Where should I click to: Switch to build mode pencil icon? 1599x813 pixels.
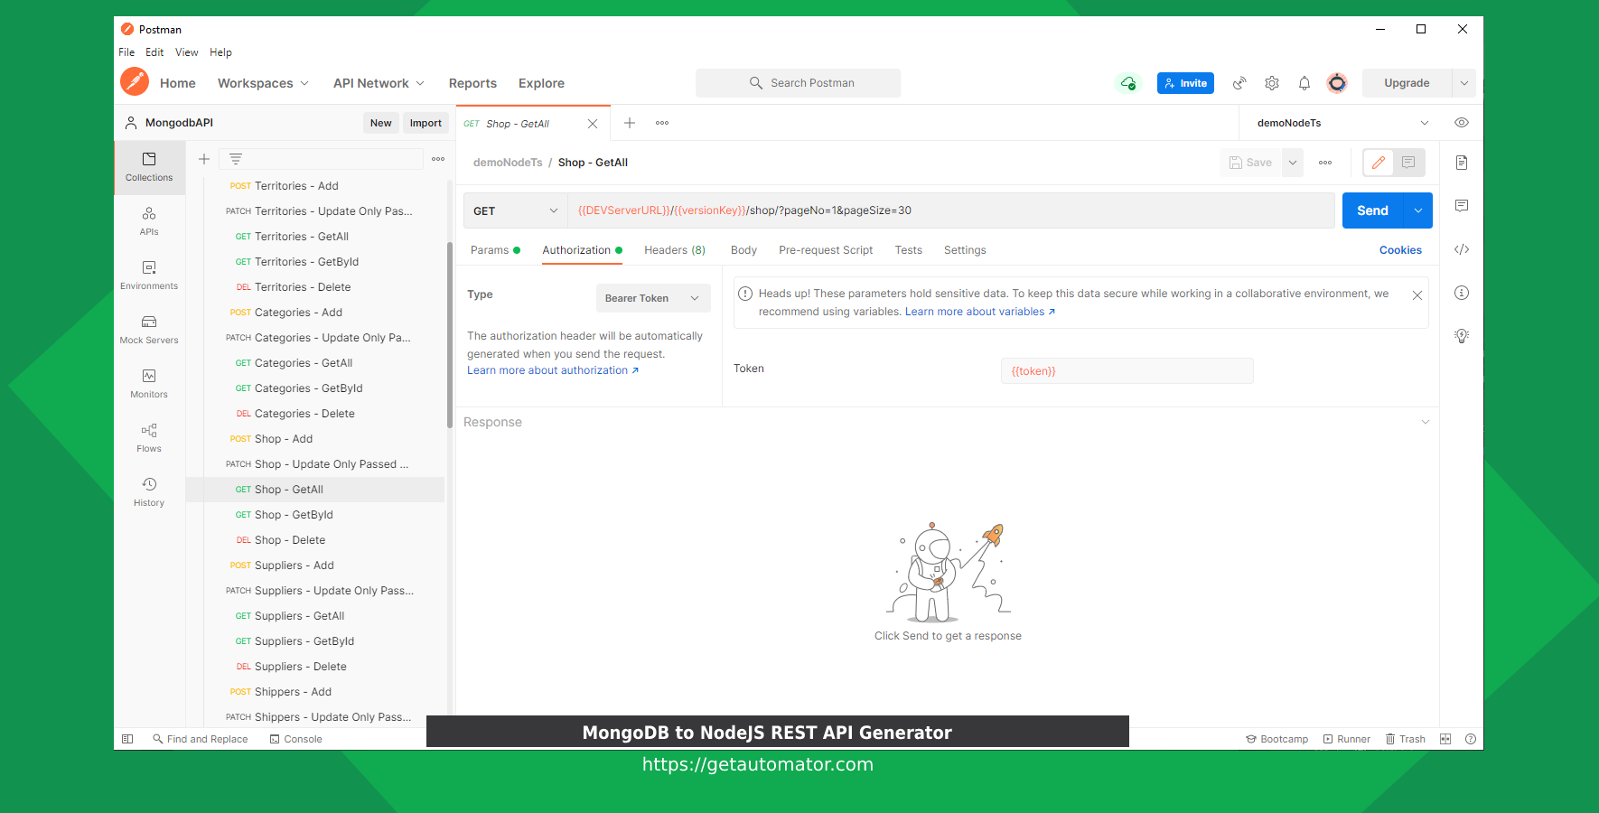coord(1379,163)
